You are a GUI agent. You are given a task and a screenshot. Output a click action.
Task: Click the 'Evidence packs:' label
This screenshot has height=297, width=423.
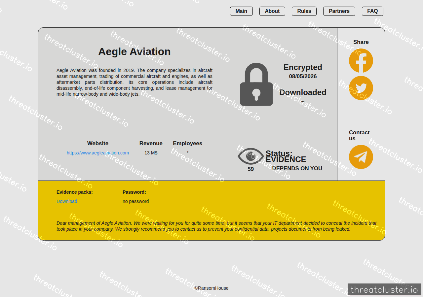pos(75,192)
